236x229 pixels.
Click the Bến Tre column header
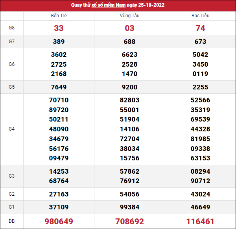59,16
